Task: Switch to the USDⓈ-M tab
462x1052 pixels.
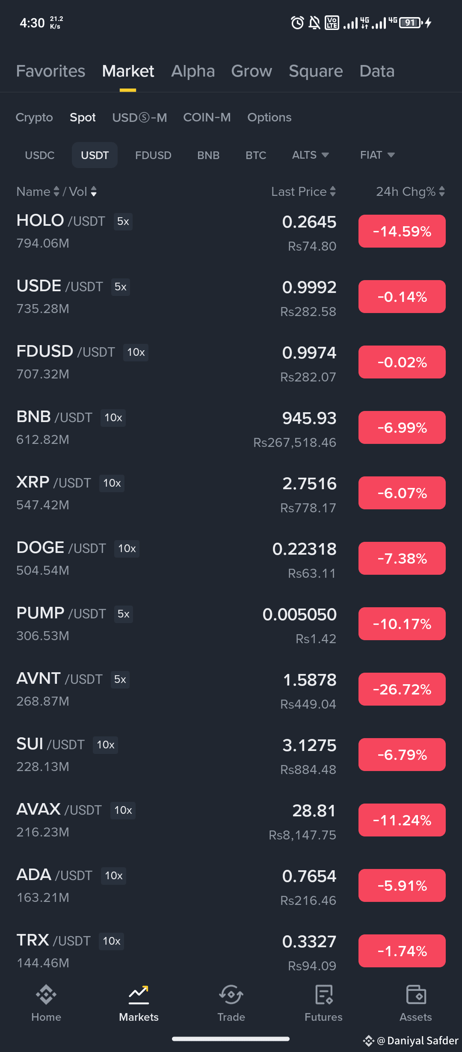Action: point(139,117)
